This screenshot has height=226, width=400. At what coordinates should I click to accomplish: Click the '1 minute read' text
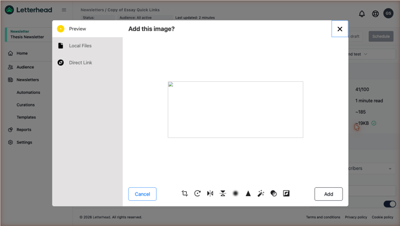tap(369, 100)
